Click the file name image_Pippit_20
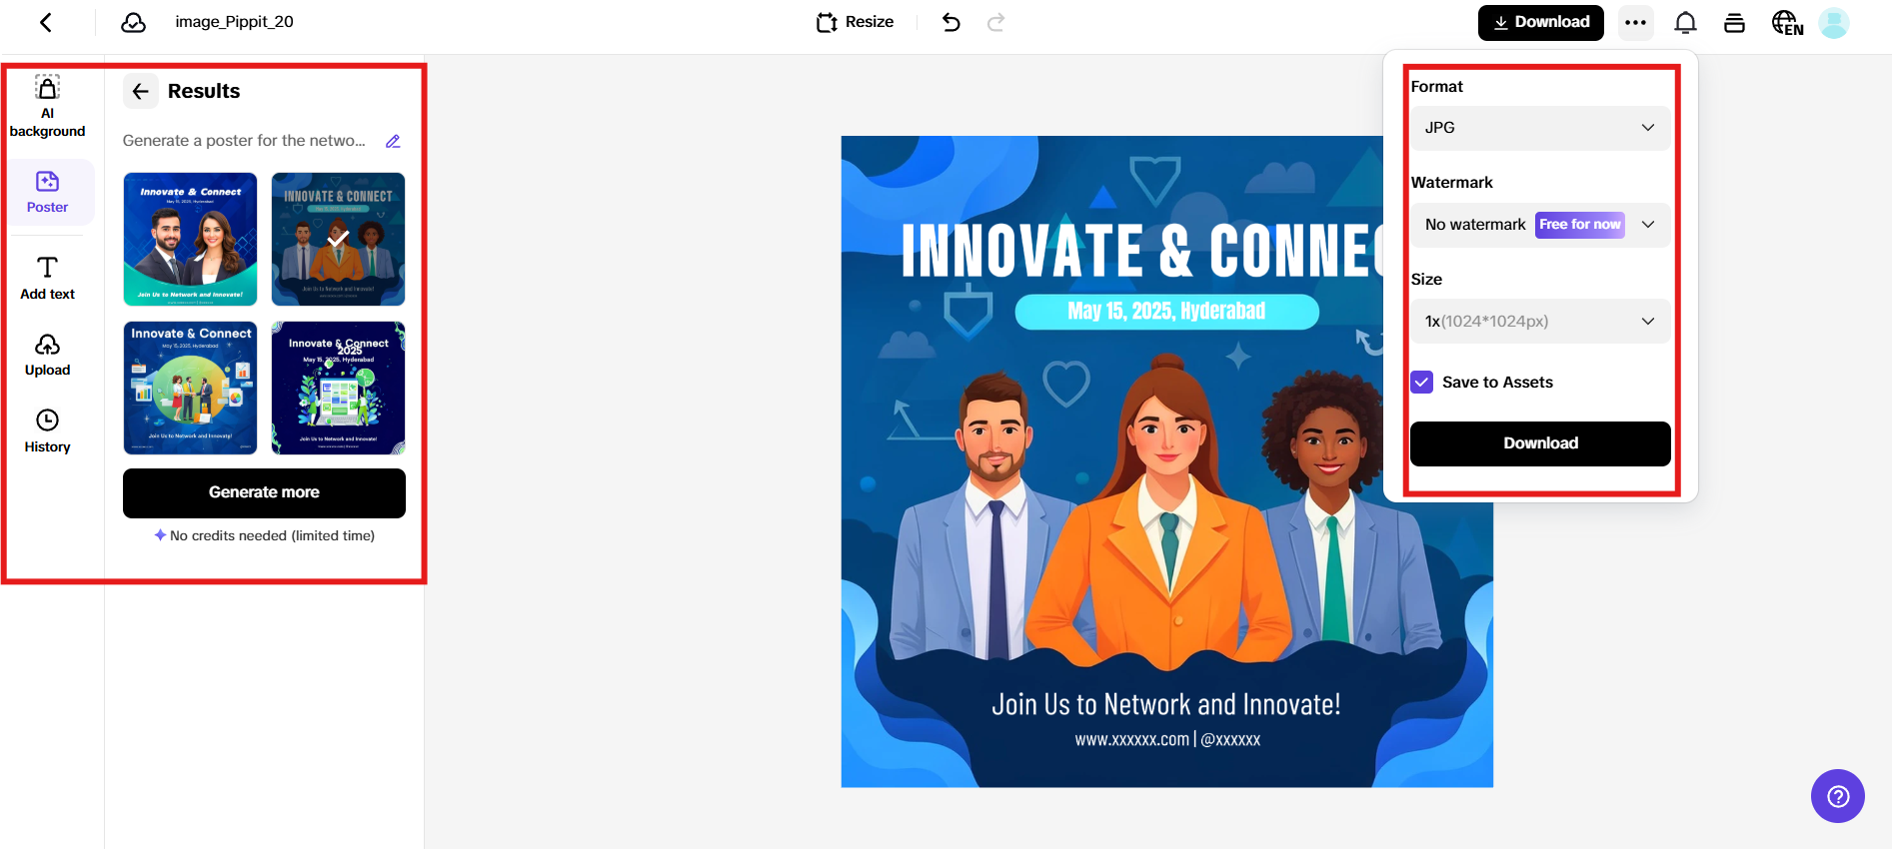 234,22
